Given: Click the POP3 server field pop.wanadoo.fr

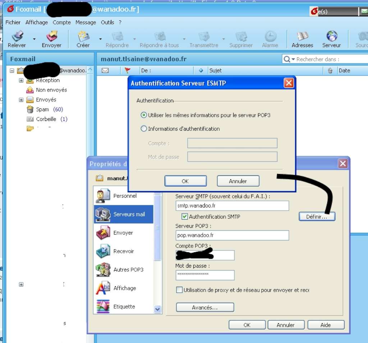Looking at the screenshot, I should pos(232,235).
